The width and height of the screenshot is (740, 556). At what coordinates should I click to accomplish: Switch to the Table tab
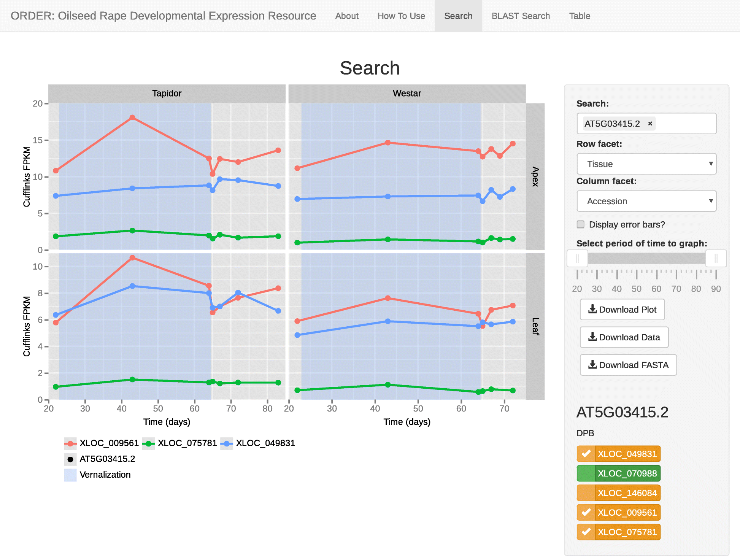tap(580, 16)
